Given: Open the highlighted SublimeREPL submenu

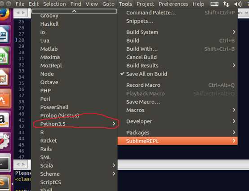Looking at the screenshot, I should coord(178,141).
